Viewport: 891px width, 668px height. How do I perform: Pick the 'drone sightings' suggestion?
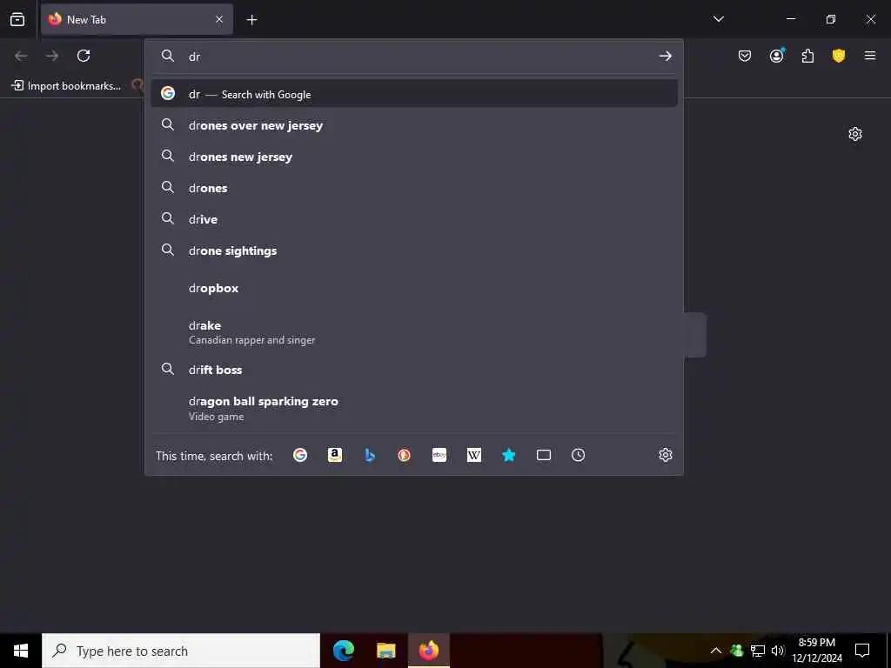(414, 250)
